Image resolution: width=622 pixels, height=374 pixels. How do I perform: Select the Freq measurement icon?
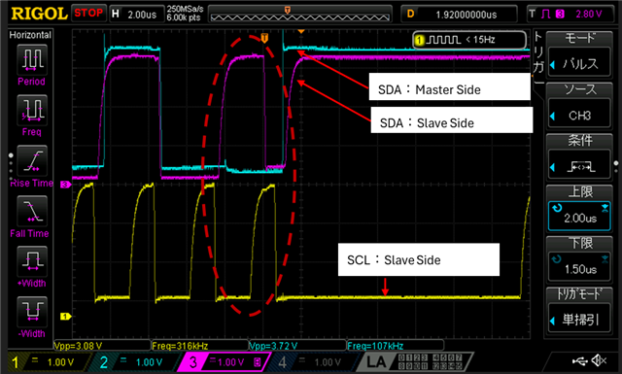(32, 110)
